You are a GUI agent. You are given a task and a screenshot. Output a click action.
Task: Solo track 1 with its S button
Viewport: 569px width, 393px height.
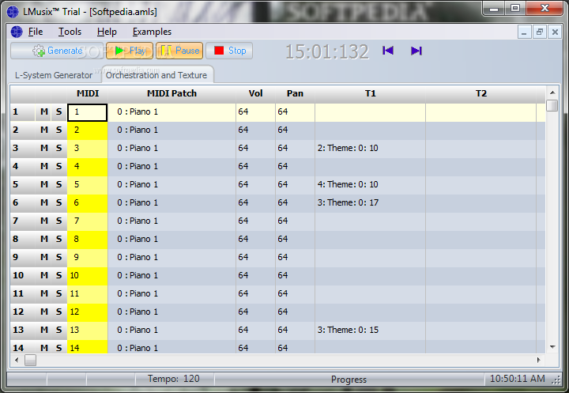(59, 111)
